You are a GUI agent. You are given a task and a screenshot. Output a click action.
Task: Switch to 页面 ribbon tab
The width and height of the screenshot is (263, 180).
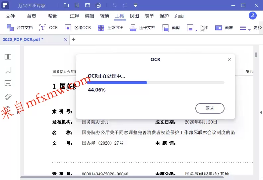click(179, 16)
